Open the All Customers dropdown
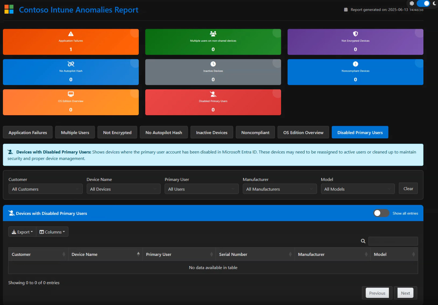This screenshot has height=305, width=438. [45, 189]
